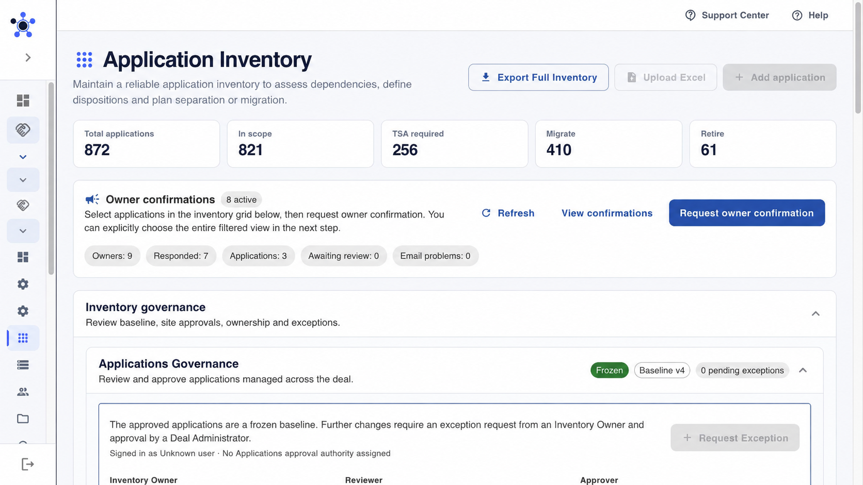Select the active apps grid icon in the sidebar

[x=23, y=338]
